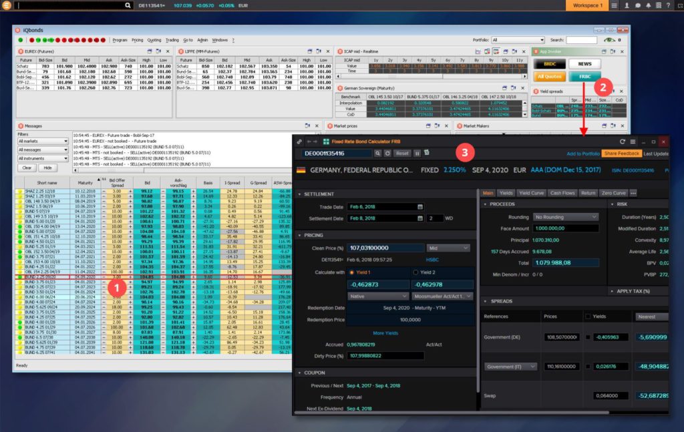Click the pause icon in calculator toolbar
The image size is (684, 432).
pos(417,154)
